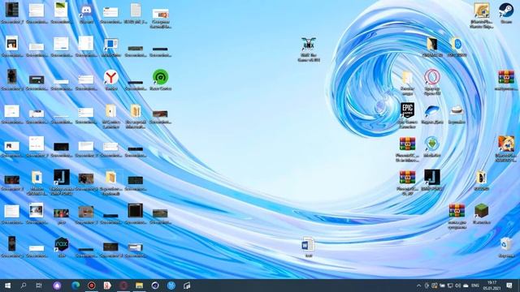Open the volume control in system tray
The image size is (520, 292).
(x=457, y=286)
